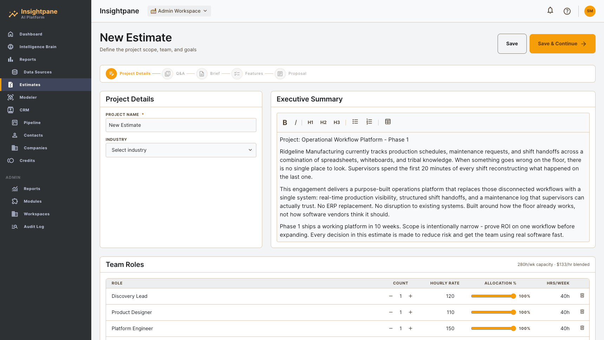Viewport: 604px width, 340px height.
Task: Decrease Platform Engineer count
Action: (x=391, y=328)
